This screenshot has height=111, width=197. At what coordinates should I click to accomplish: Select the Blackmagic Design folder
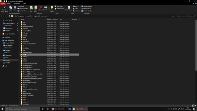coord(50,27)
